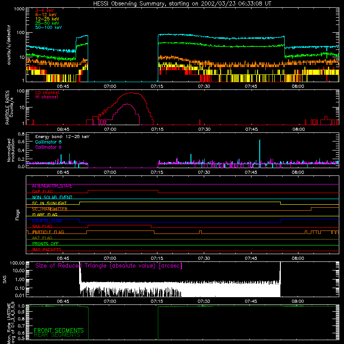Click the SAA_FLAG label
The height and width of the screenshot is (344, 344).
tap(42, 227)
